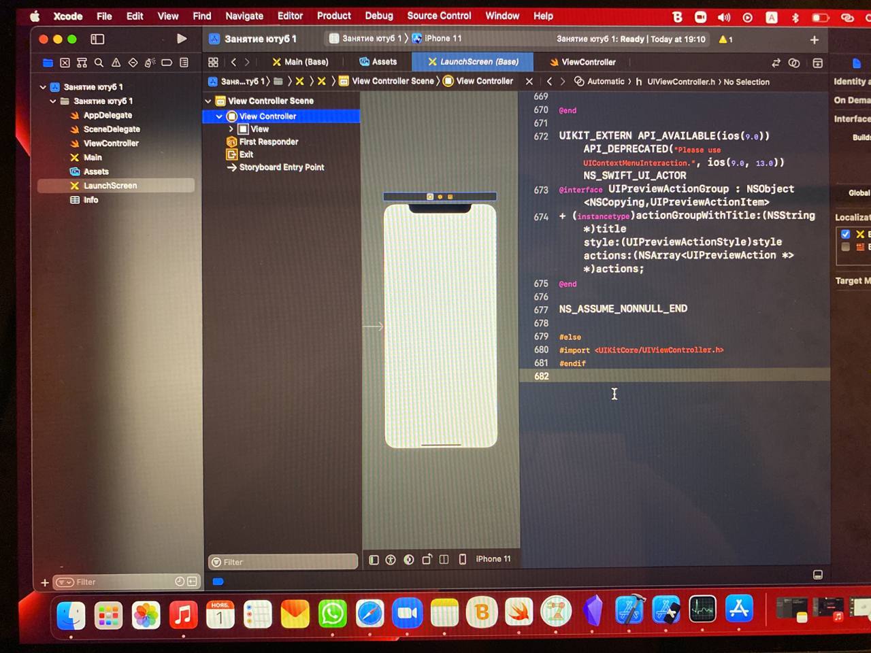Image resolution: width=871 pixels, height=653 pixels.
Task: Show the File inspector document icon
Action: tap(857, 63)
